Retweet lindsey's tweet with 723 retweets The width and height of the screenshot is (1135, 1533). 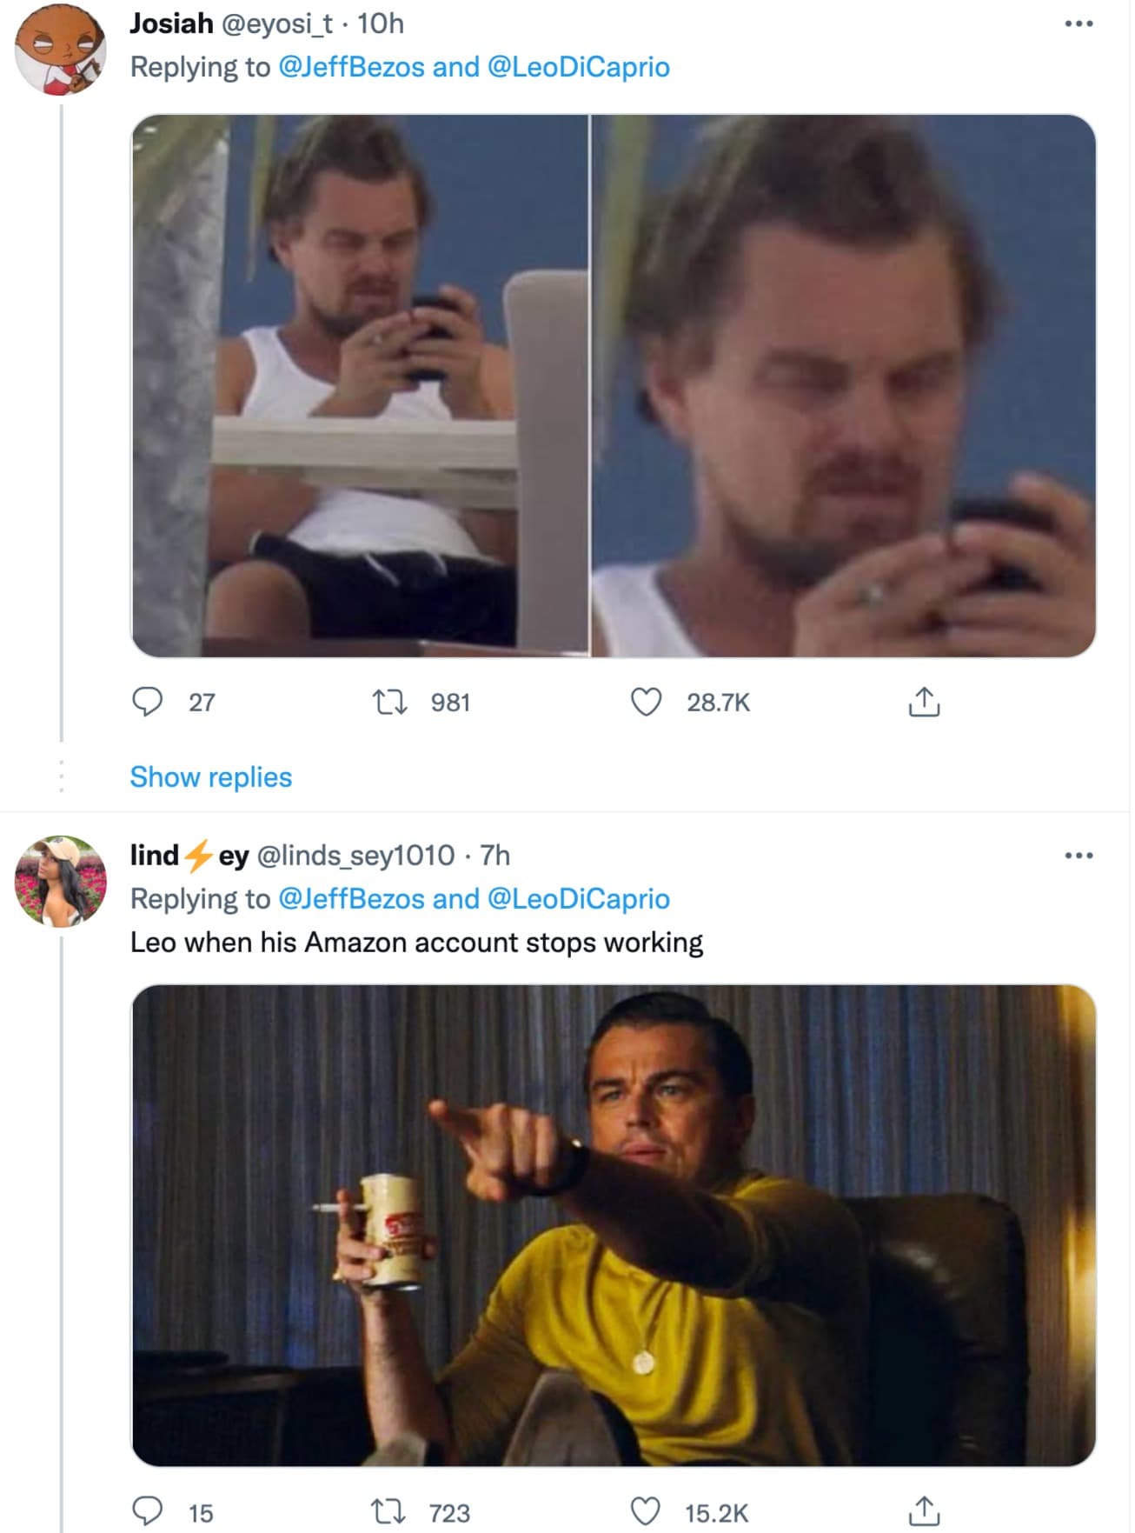pyautogui.click(x=389, y=1512)
